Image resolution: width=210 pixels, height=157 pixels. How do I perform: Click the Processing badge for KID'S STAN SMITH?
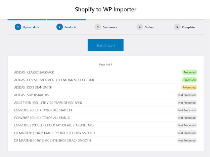pyautogui.click(x=190, y=87)
